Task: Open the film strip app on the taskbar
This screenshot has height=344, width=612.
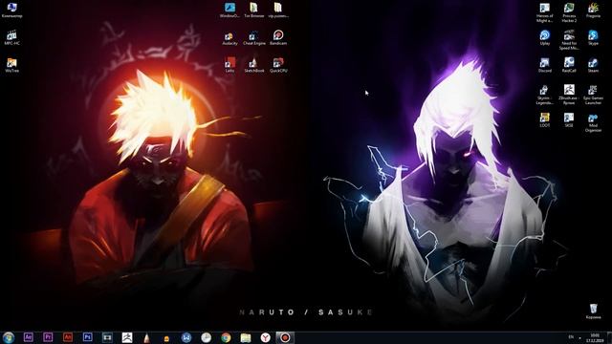Action: click(107, 337)
